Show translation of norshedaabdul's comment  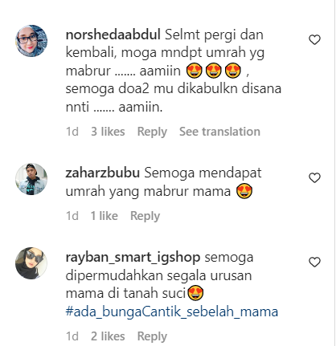coord(219,132)
